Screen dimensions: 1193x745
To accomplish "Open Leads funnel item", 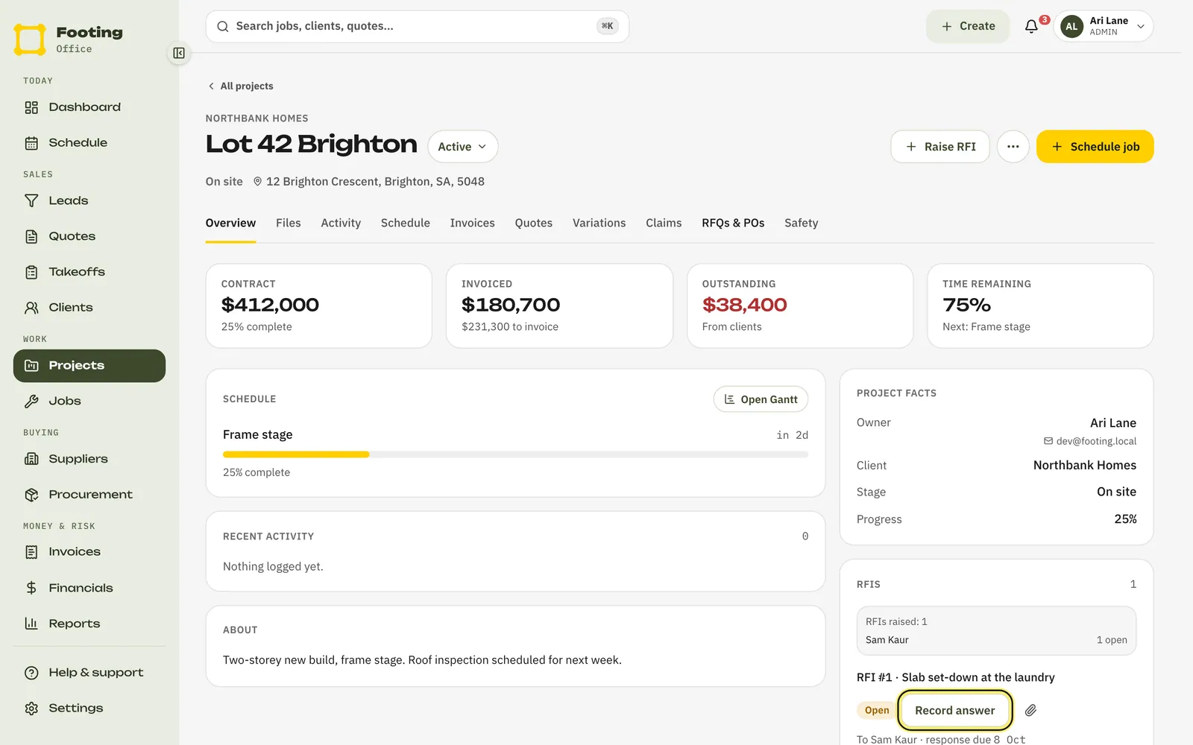I will [x=89, y=200].
